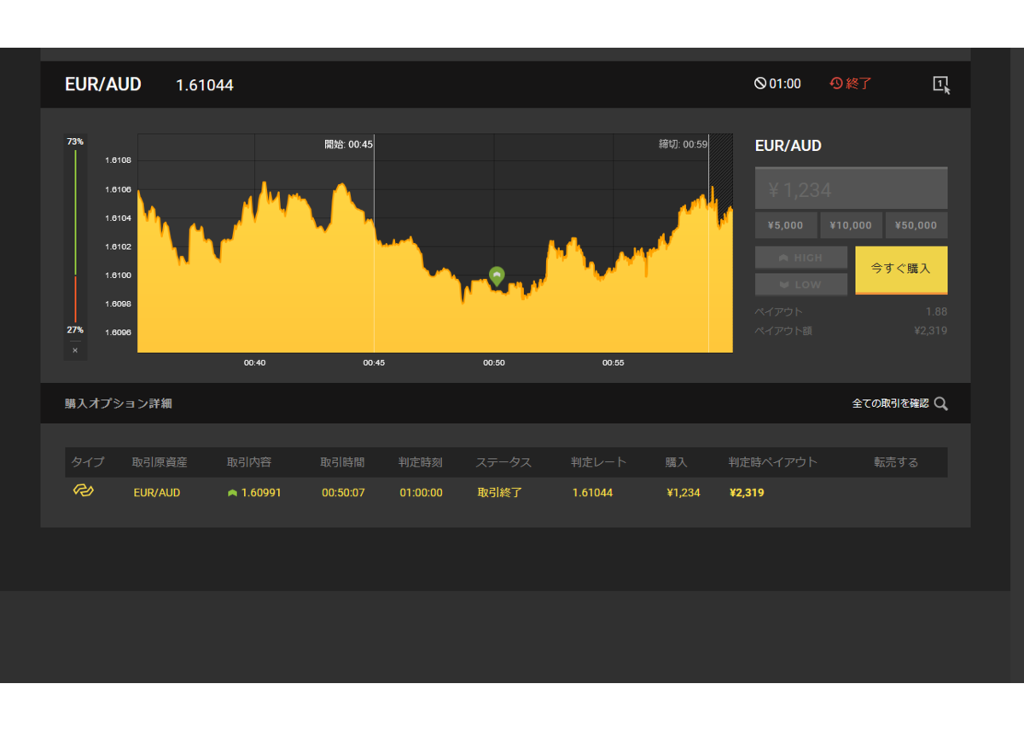Click the 73% high sentiment indicator
Image resolution: width=1024 pixels, height=730 pixels.
[75, 142]
